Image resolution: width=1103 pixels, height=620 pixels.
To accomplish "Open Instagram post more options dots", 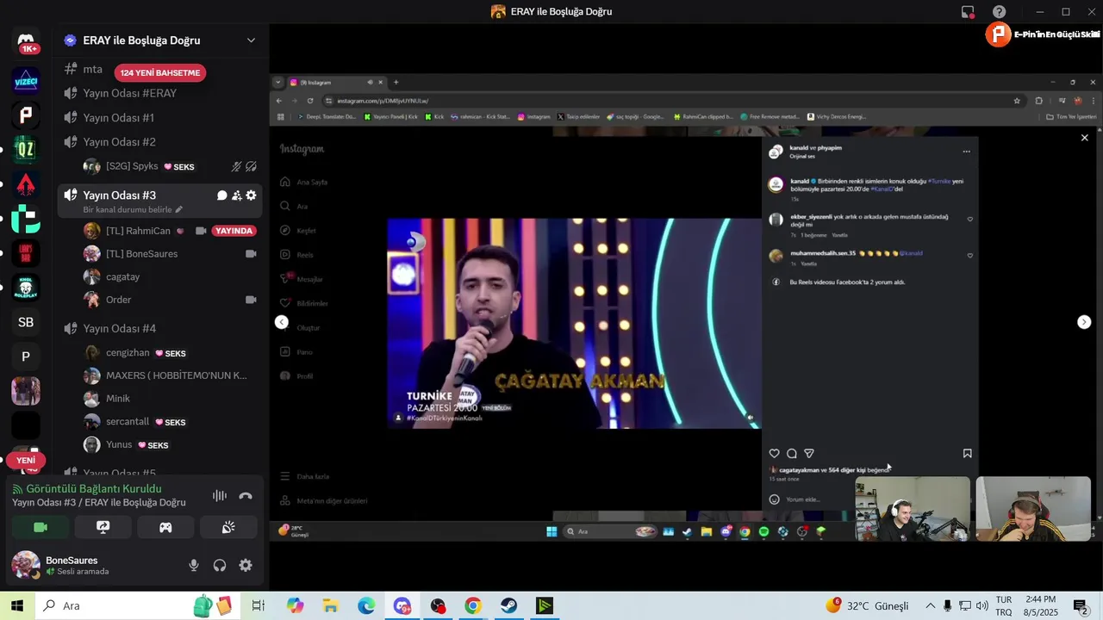I will tap(966, 152).
